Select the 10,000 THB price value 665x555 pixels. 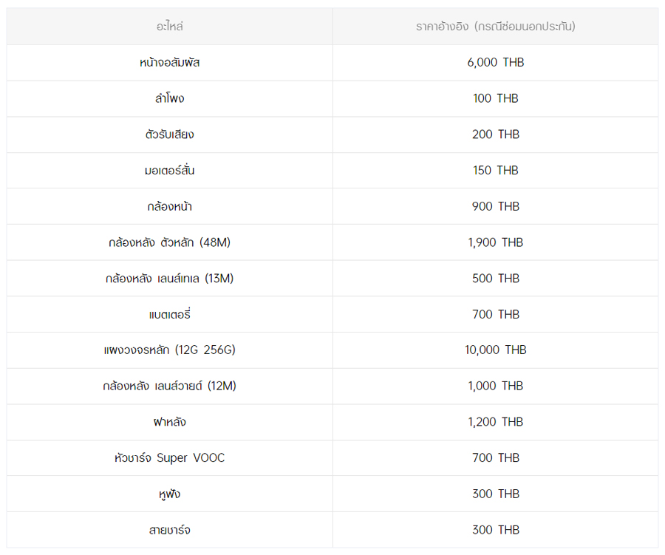(495, 350)
